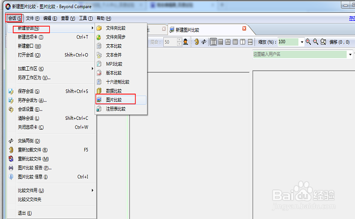Select the last layout icon with stacked rows

click(x=250, y=42)
